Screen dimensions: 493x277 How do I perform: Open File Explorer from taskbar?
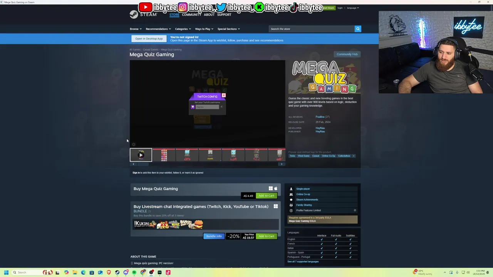point(75,272)
